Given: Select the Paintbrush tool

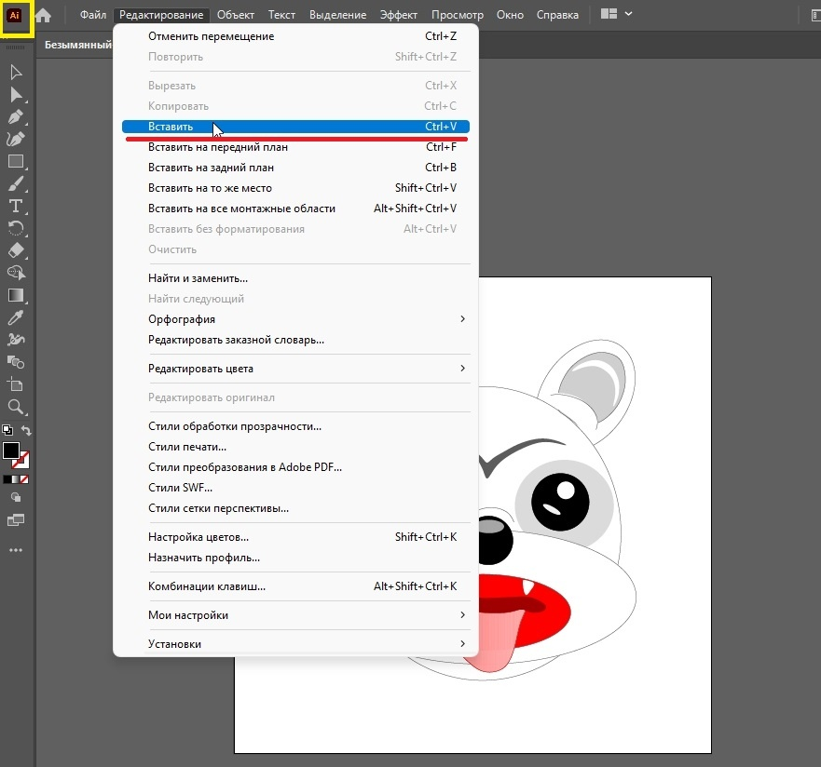Looking at the screenshot, I should click(x=15, y=183).
